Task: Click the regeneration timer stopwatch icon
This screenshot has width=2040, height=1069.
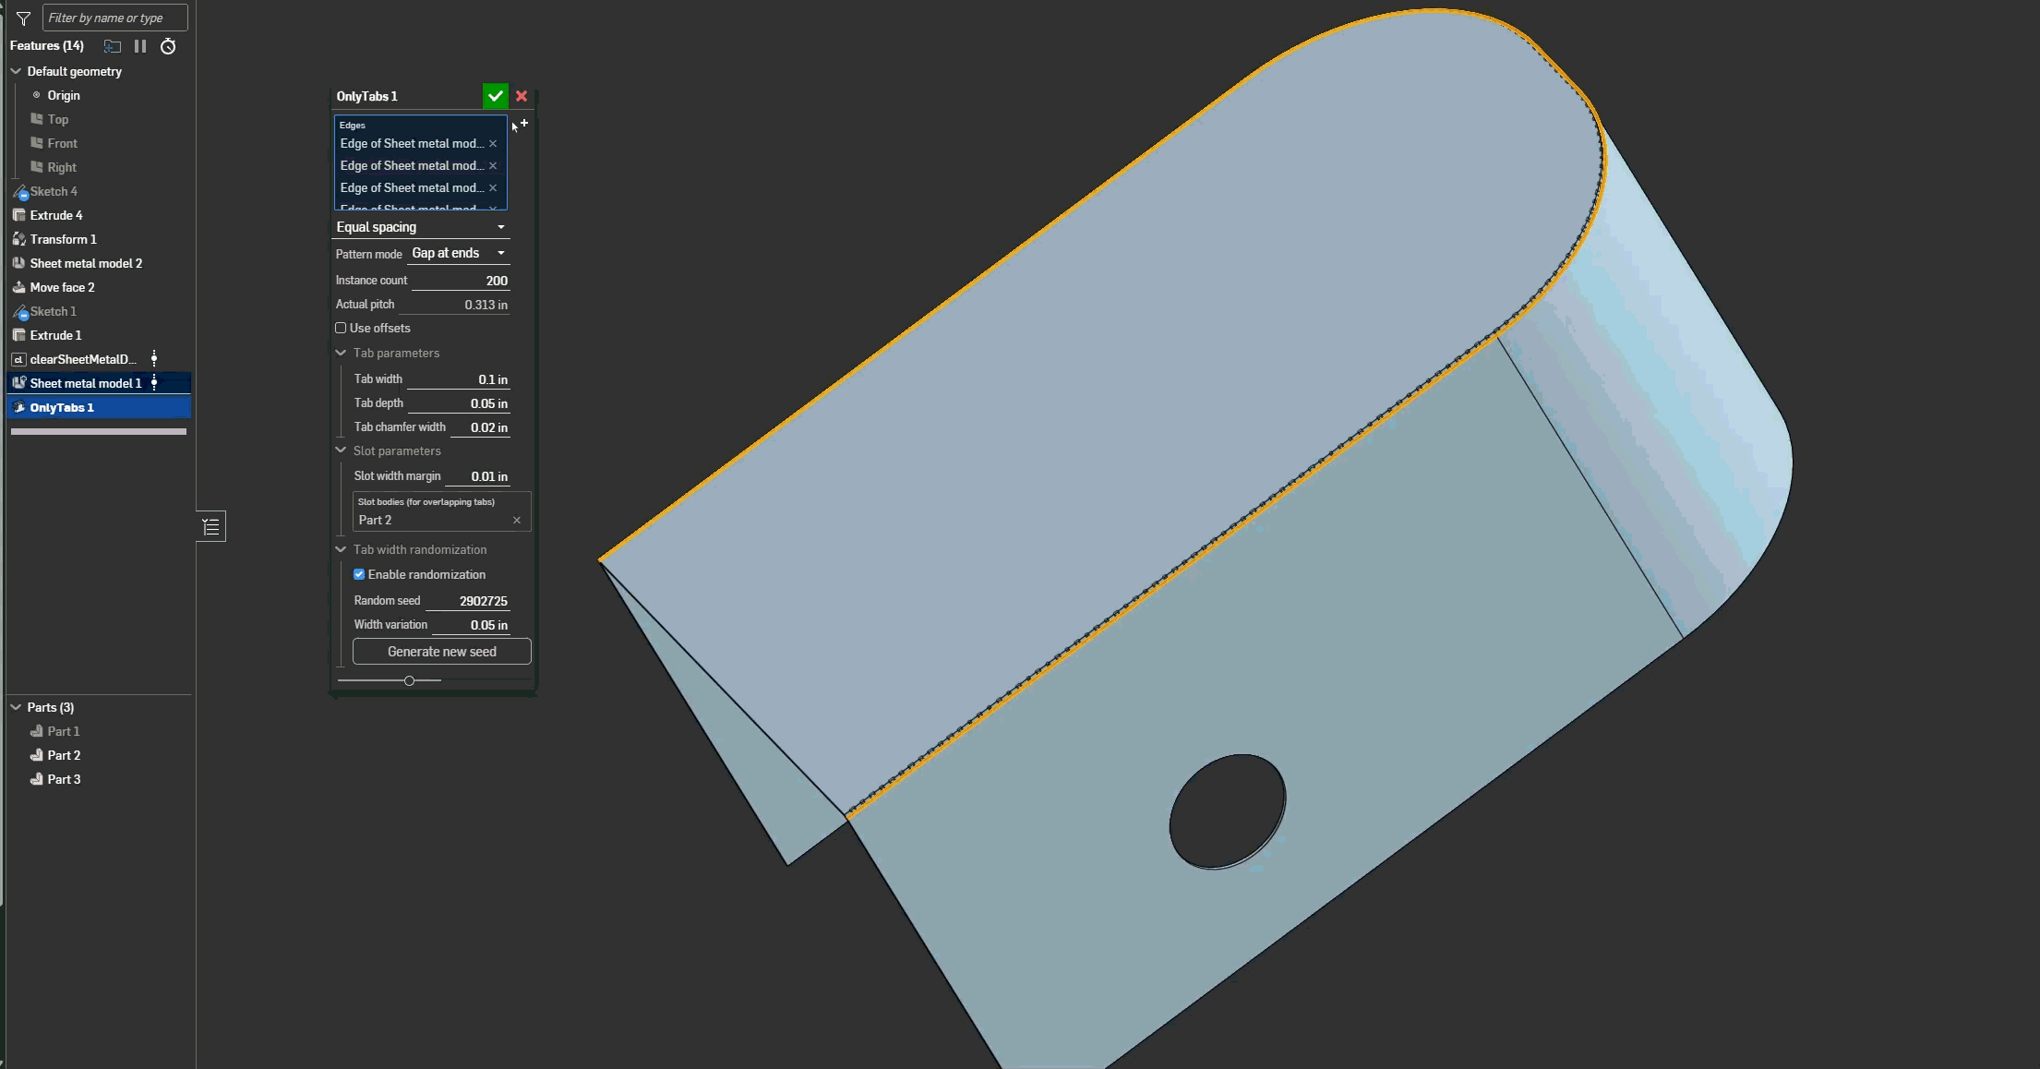Action: (x=168, y=46)
